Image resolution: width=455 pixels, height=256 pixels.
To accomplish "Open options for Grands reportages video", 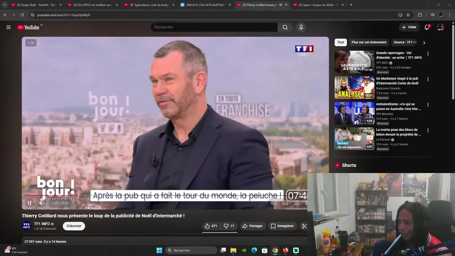I will click(428, 54).
